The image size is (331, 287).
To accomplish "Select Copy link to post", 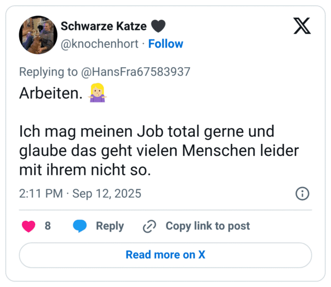I will click(207, 226).
